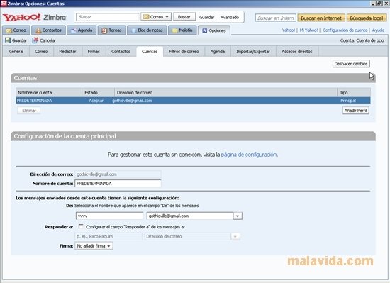Viewport: 390px width, 283px height.
Task: Click the Guardar save icon in toolbar
Action: tap(8, 40)
